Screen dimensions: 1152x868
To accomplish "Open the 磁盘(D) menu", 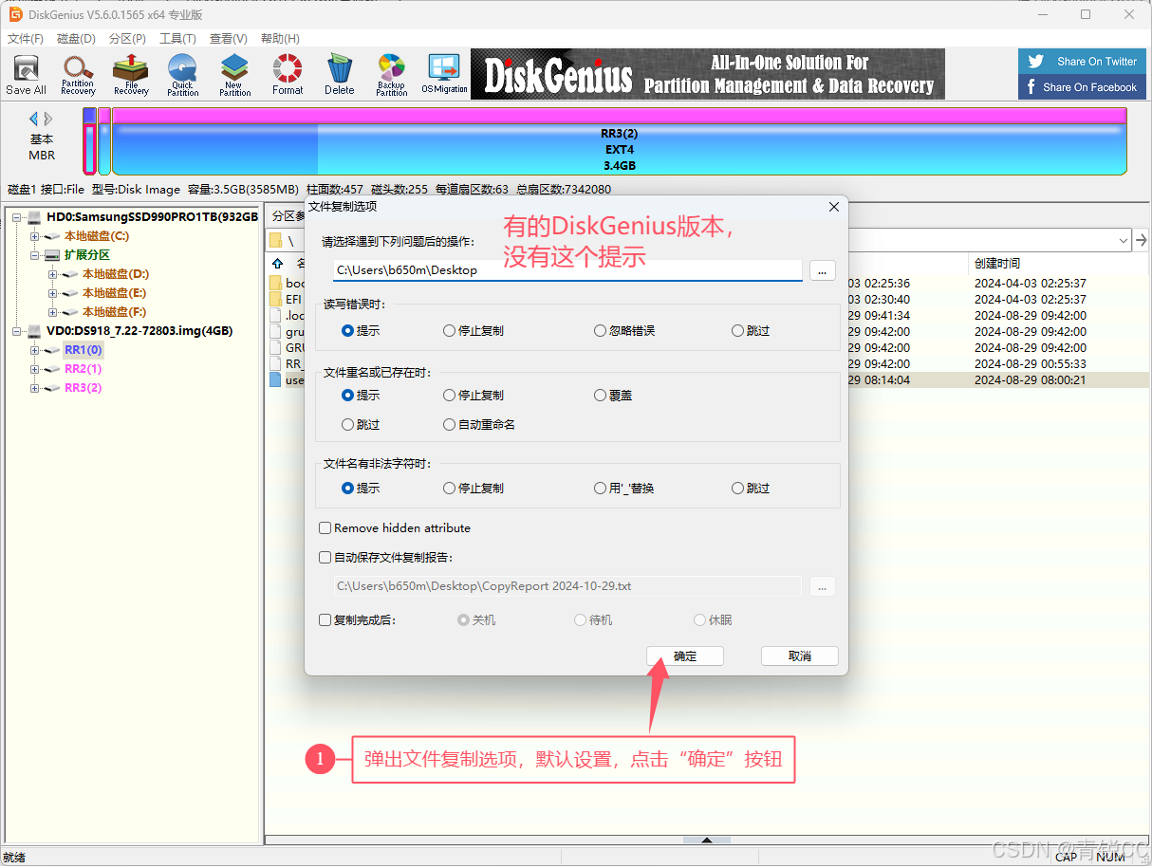I will click(76, 39).
